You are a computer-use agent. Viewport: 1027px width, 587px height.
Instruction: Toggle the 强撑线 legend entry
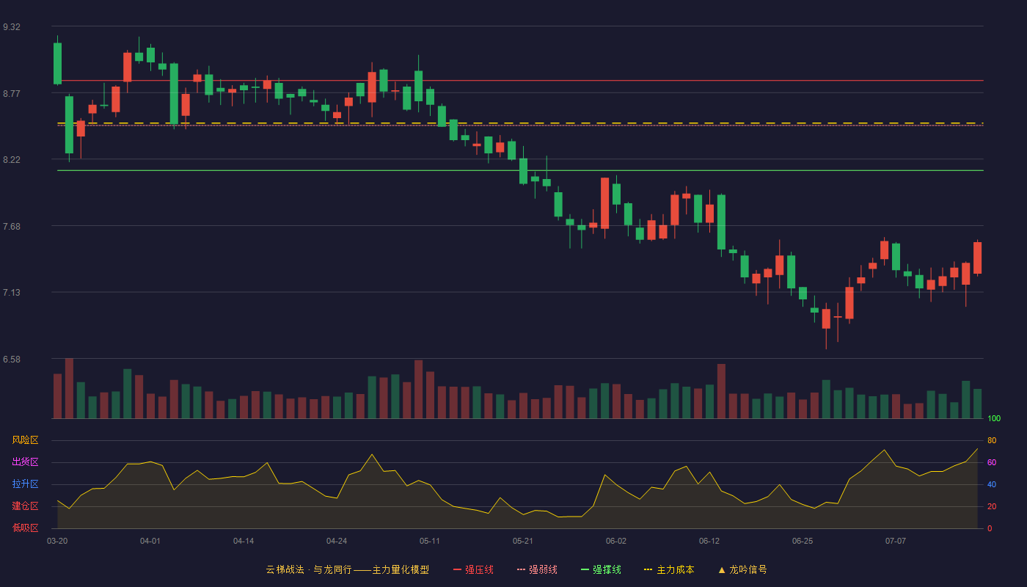tap(601, 569)
